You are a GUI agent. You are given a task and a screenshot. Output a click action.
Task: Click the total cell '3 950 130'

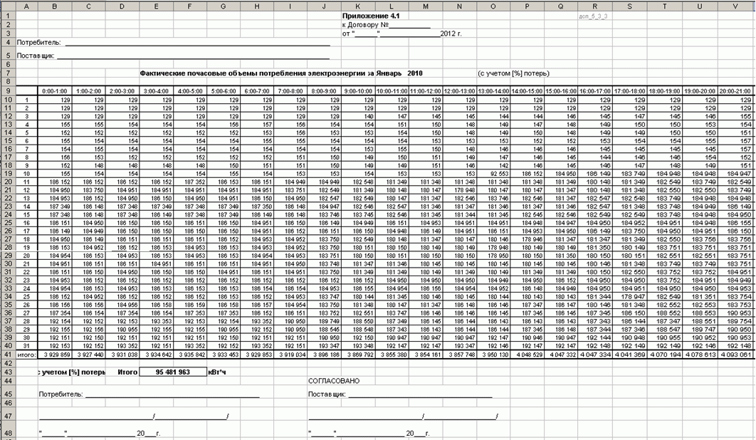(493, 355)
